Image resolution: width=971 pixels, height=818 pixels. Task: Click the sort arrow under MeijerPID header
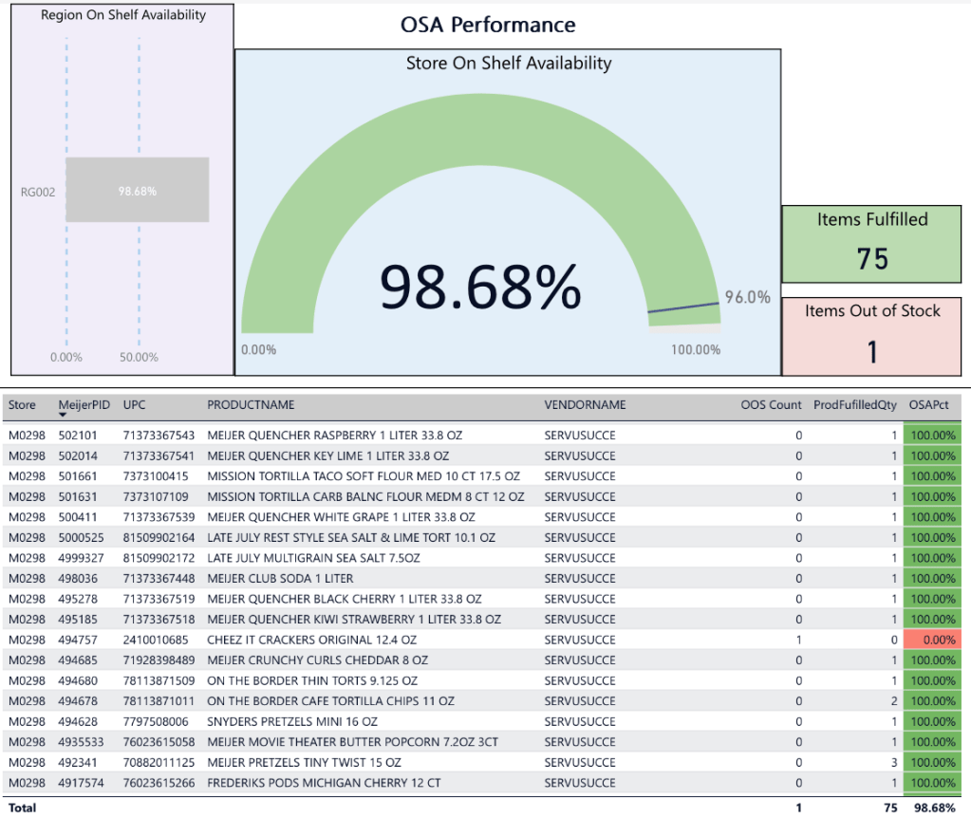(63, 415)
